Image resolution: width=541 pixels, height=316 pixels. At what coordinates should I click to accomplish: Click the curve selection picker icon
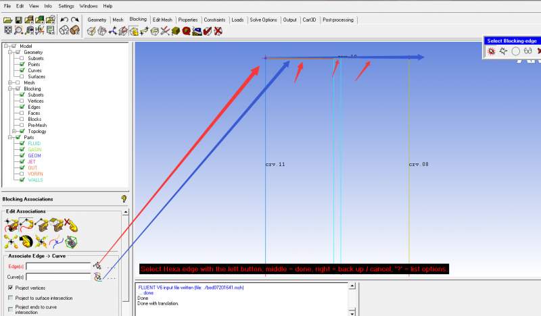pos(98,277)
